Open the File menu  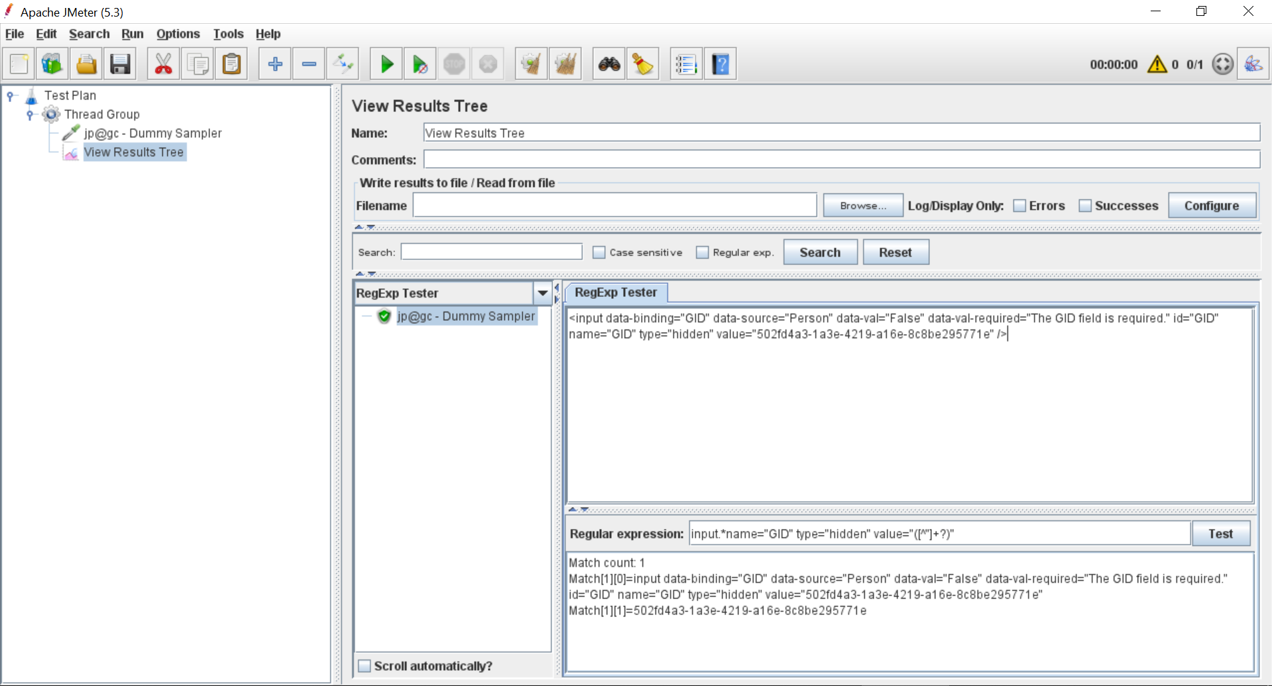click(x=15, y=34)
